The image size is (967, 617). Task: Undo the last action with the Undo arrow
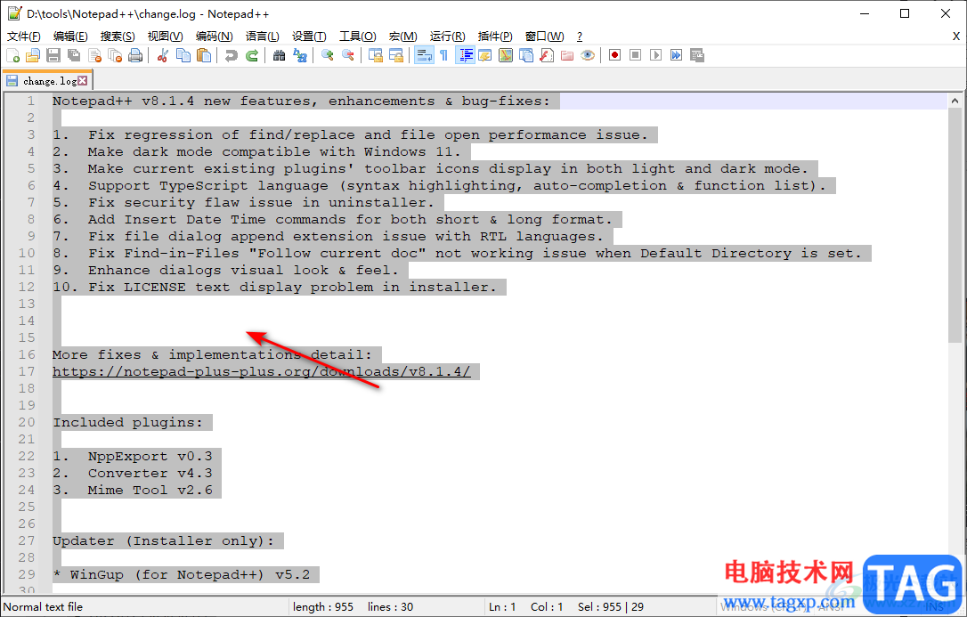click(x=232, y=55)
